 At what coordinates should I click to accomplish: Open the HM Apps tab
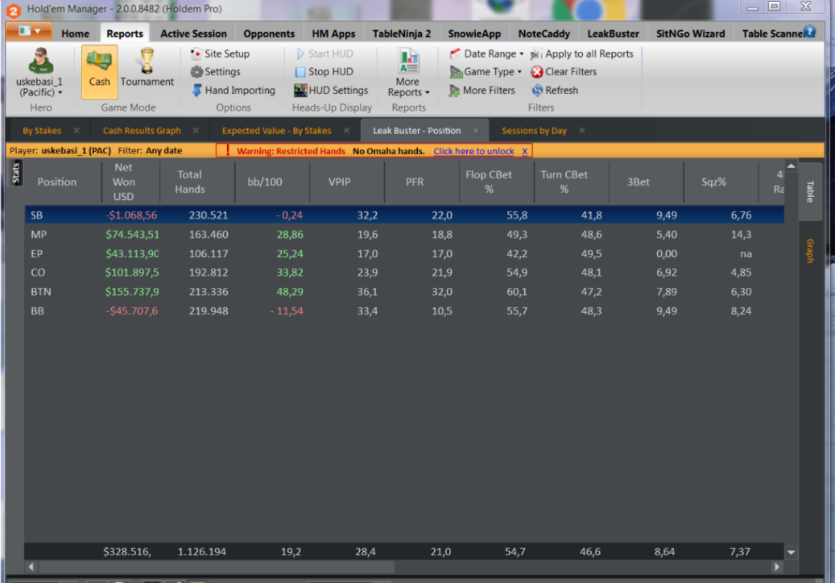[333, 34]
